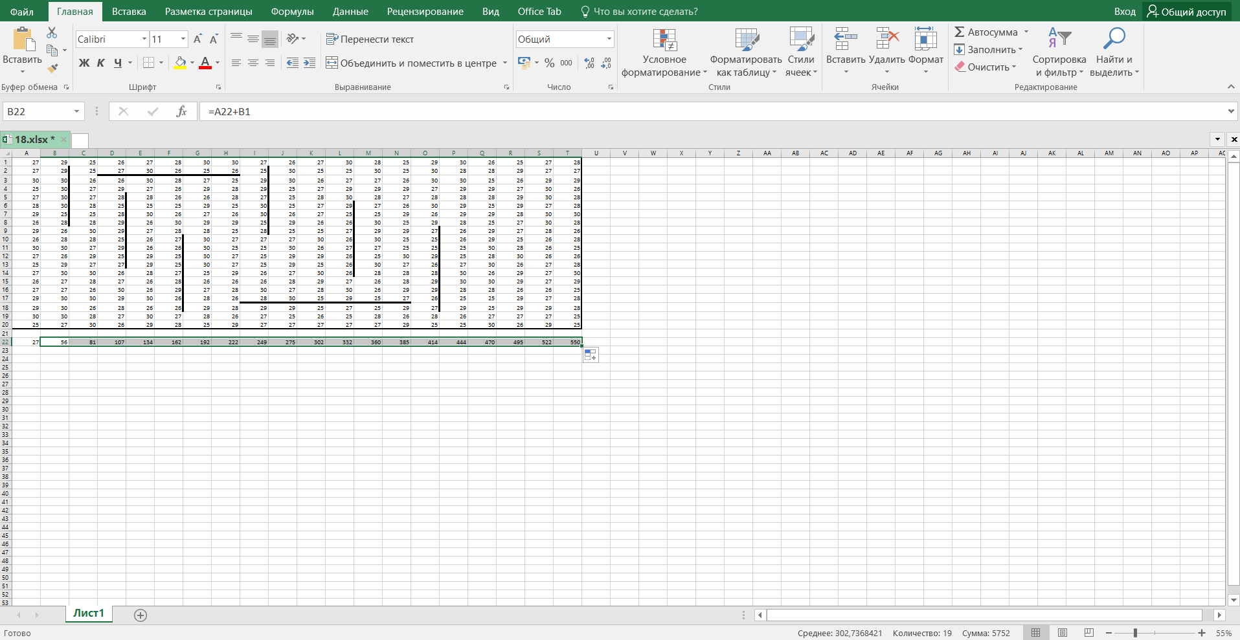Image resolution: width=1240 pixels, height=640 pixels.
Task: Open the font size dropdown
Action: pos(183,39)
